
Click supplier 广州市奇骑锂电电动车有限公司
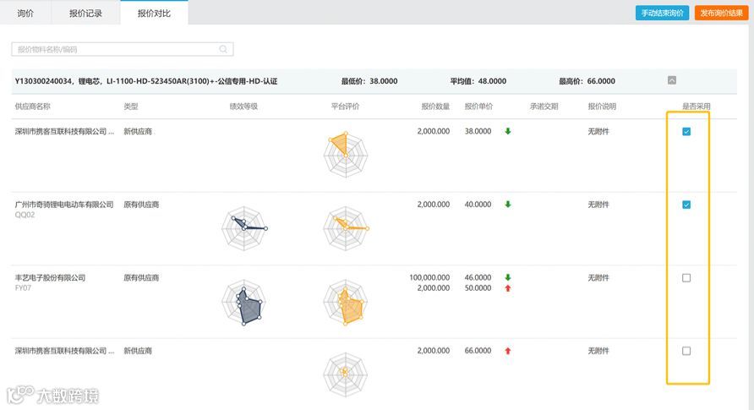(x=64, y=205)
